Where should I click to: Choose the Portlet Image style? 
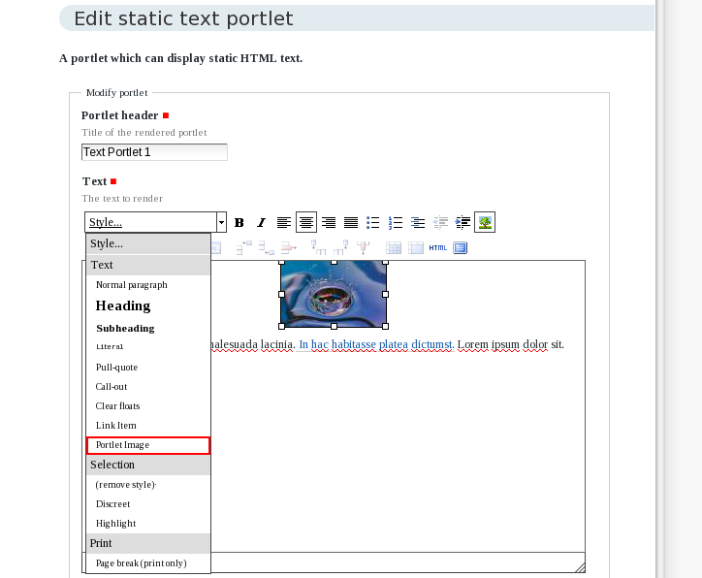[x=148, y=445]
